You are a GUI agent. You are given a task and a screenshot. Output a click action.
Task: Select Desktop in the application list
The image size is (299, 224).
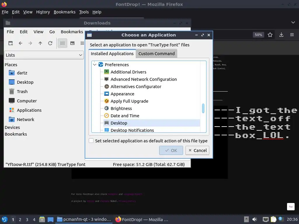152,123
